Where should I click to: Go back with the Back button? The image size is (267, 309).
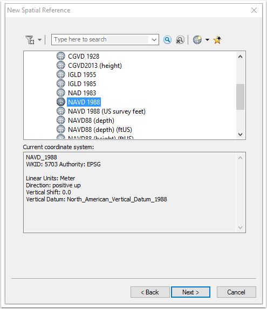[x=150, y=292]
